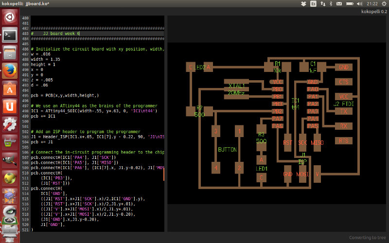Open Ubuntu One from the launcher

(x=10, y=106)
